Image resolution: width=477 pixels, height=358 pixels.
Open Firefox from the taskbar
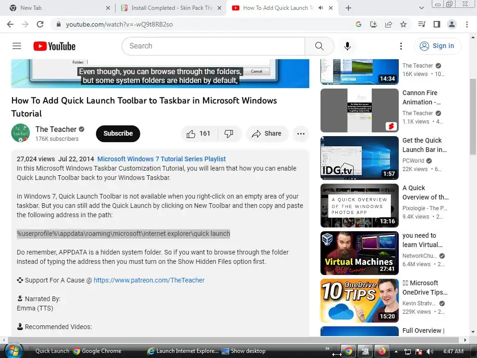point(382,351)
